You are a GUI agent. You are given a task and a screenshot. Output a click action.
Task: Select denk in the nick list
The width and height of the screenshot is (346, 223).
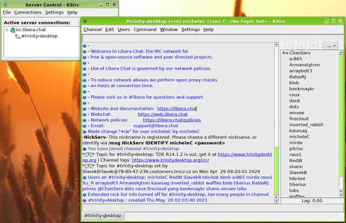295,101
